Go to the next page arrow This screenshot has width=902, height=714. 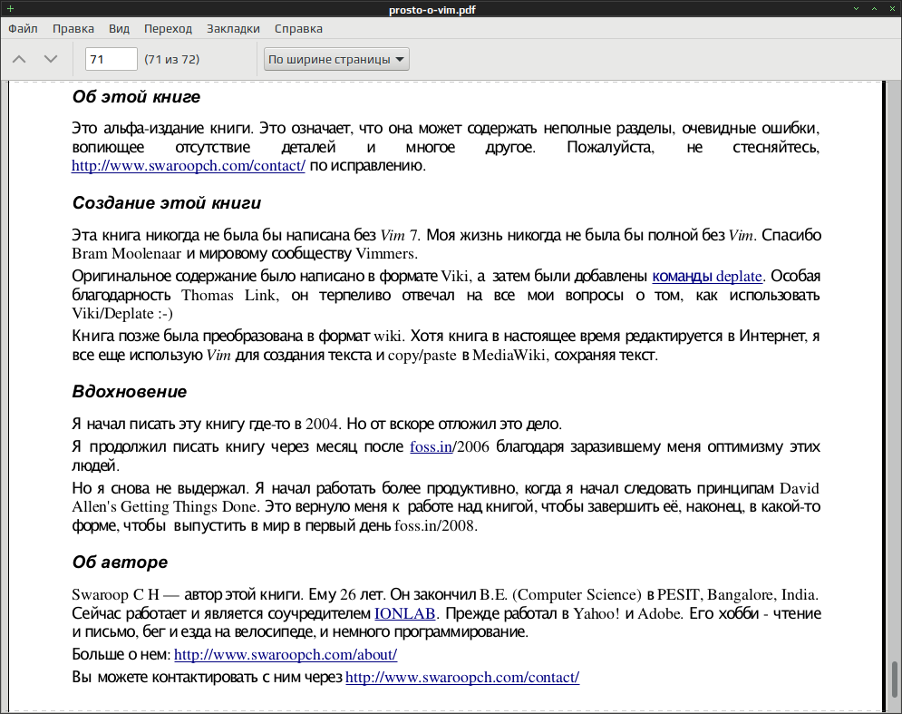point(51,59)
